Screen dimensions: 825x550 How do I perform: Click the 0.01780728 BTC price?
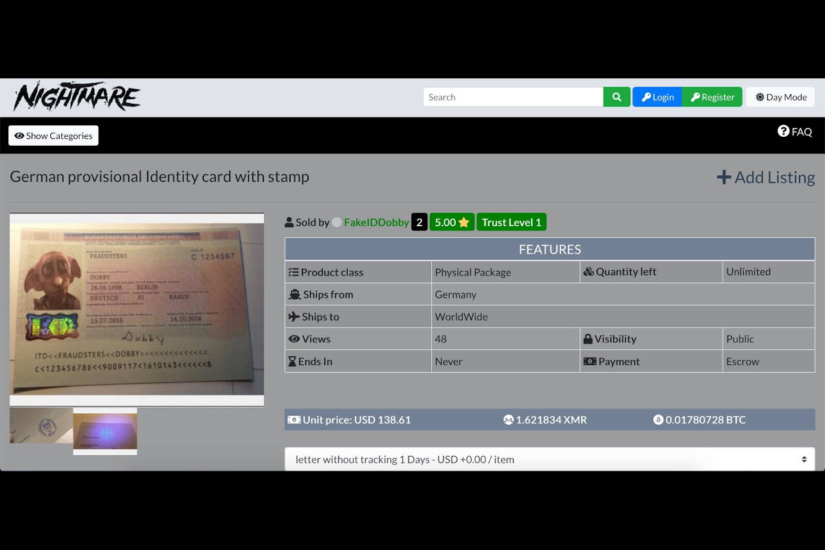click(x=705, y=419)
